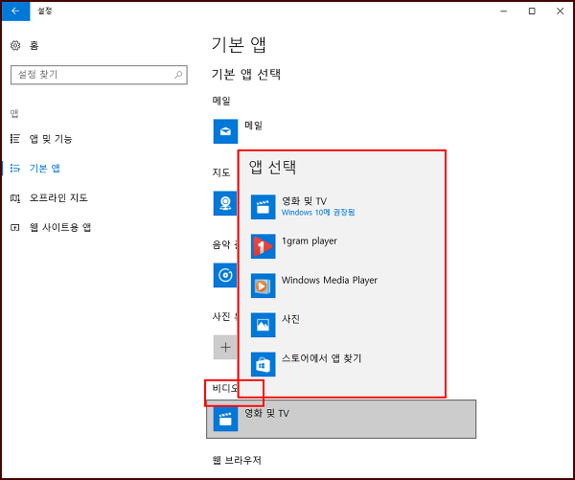This screenshot has width=575, height=480.
Task: Click the 메일 default app label
Action: (x=253, y=126)
